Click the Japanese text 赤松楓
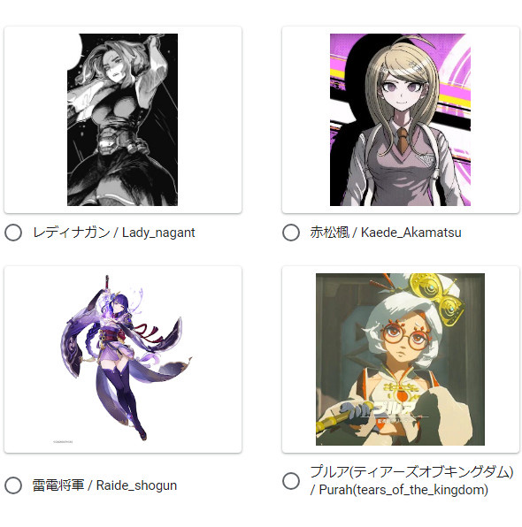Image resolution: width=522 pixels, height=527 pixels. pyautogui.click(x=330, y=233)
